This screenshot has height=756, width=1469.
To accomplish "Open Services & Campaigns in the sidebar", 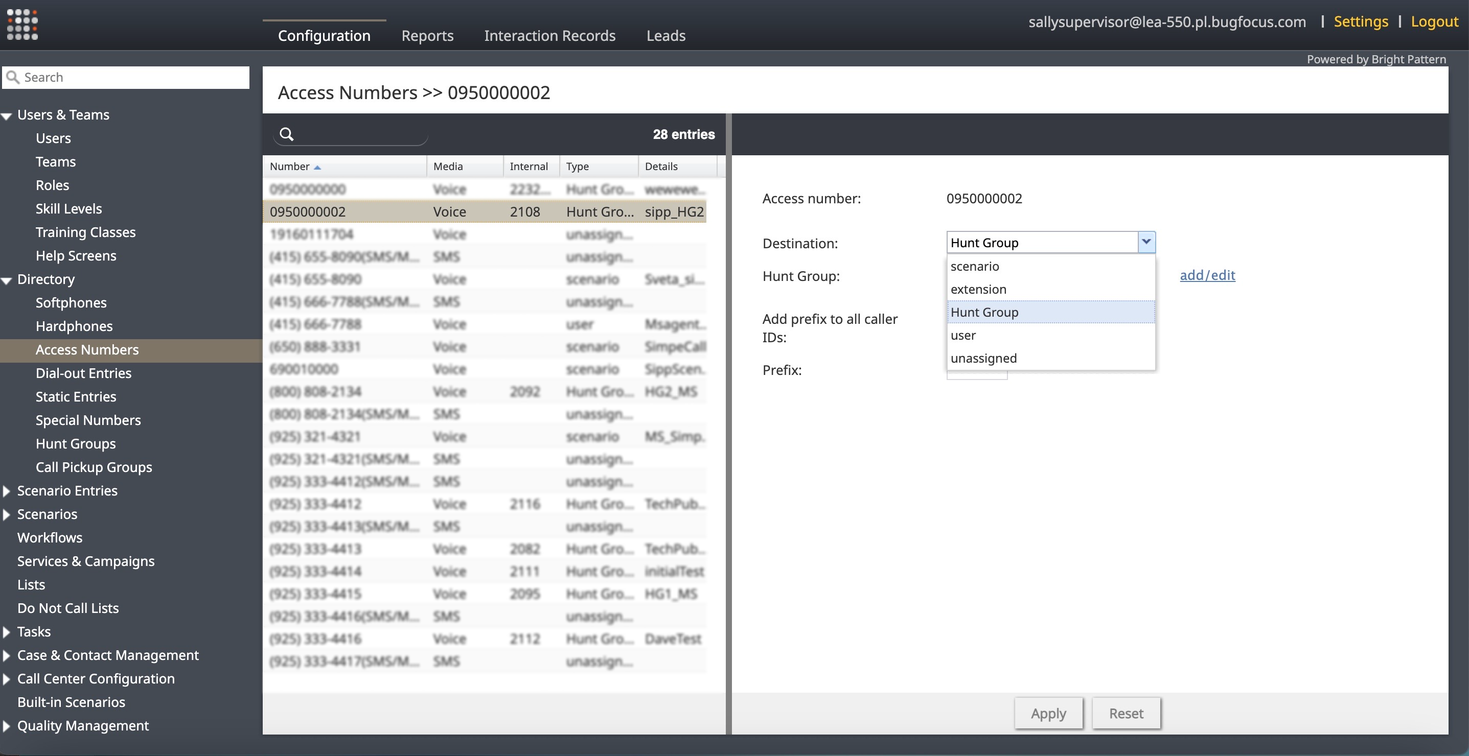I will (85, 560).
